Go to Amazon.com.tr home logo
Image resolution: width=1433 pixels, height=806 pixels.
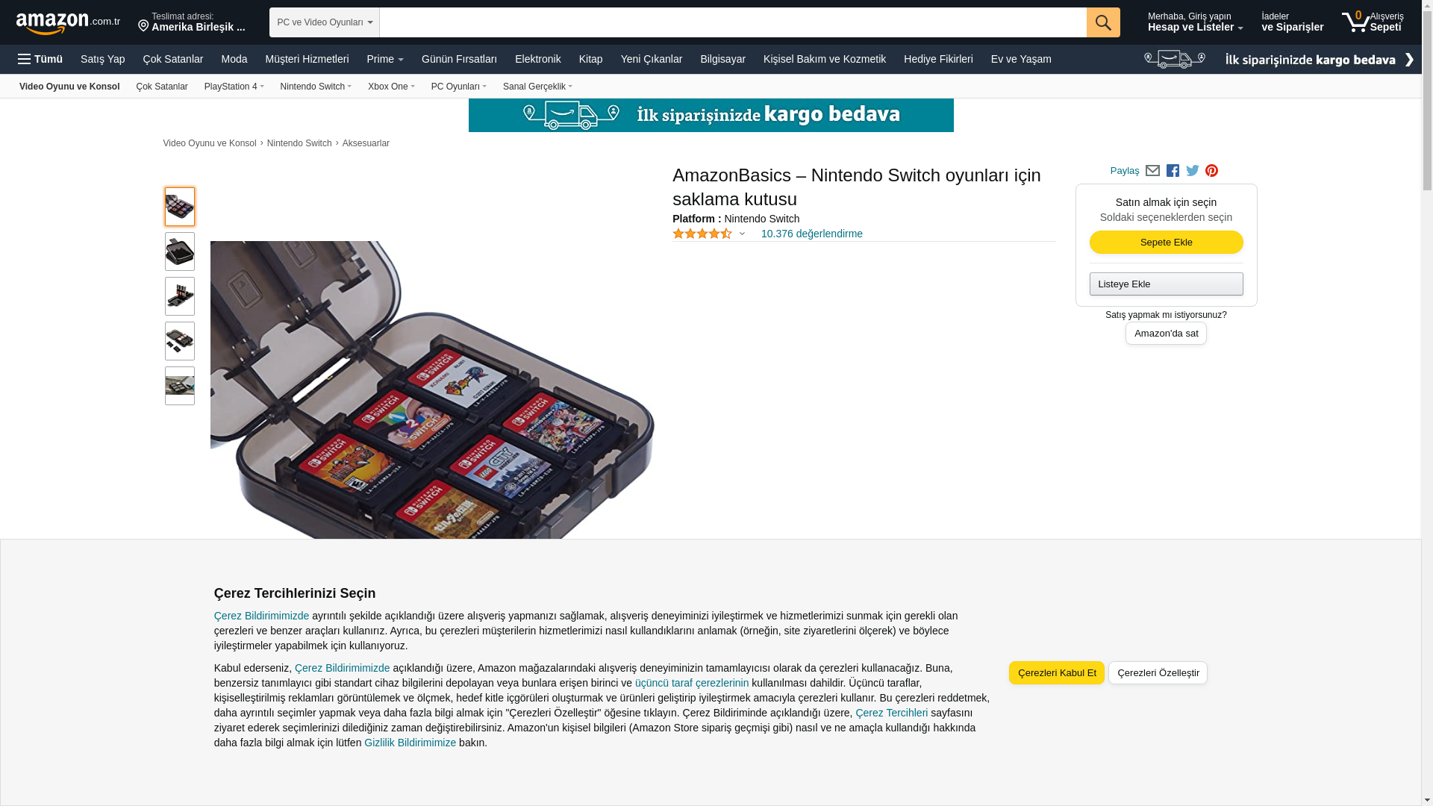(x=68, y=22)
